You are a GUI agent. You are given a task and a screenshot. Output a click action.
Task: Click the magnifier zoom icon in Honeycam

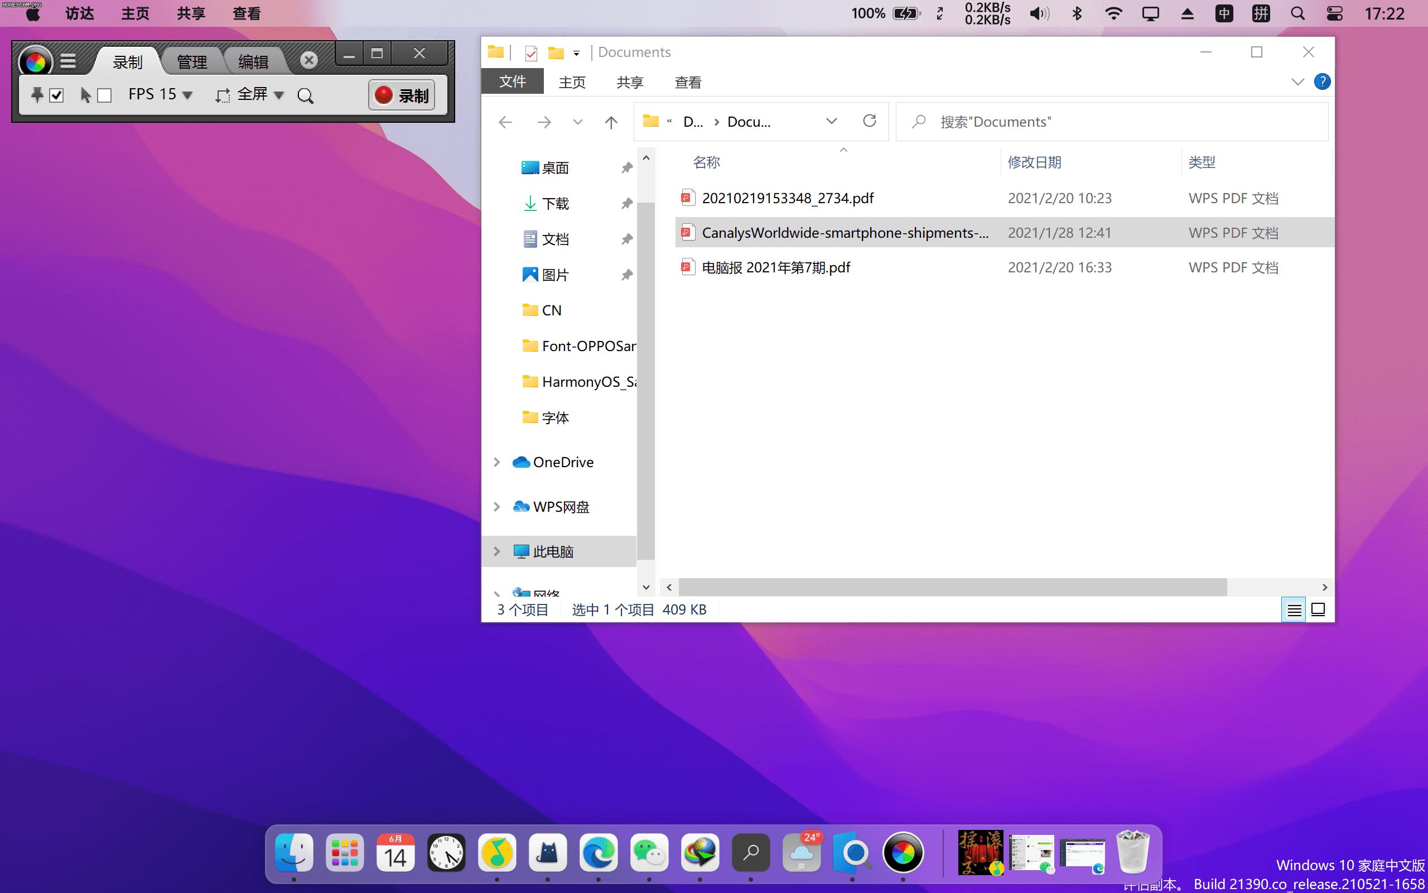(306, 95)
